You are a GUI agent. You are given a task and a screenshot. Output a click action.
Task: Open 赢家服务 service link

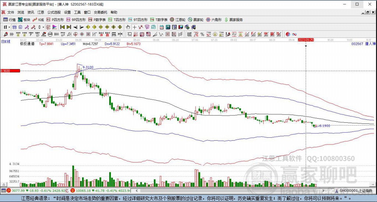coord(233,20)
